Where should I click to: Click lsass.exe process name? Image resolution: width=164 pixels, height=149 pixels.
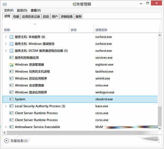[x=102, y=106]
